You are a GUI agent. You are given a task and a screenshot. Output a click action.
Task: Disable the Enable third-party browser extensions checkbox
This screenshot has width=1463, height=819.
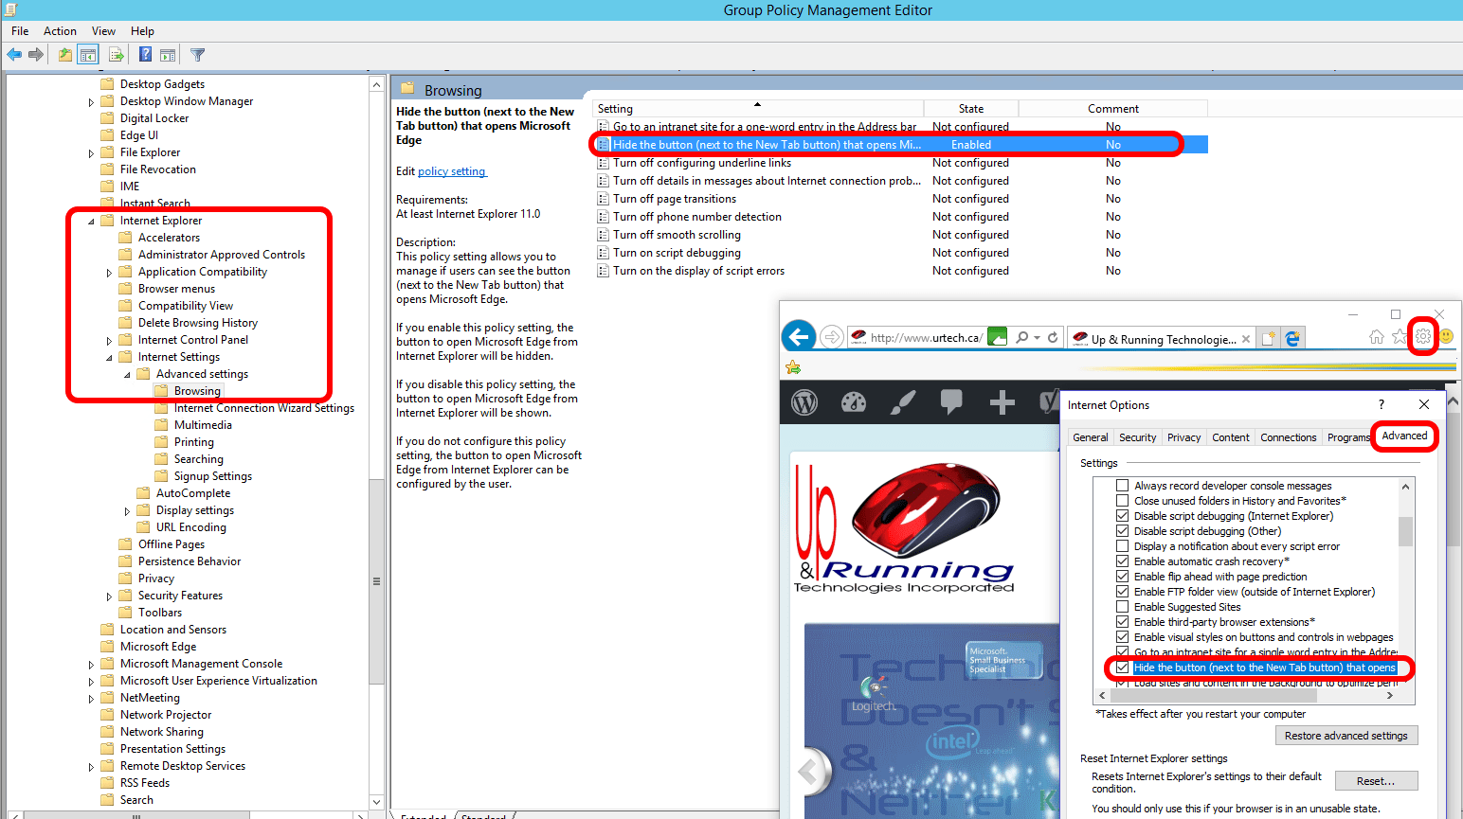(1122, 622)
